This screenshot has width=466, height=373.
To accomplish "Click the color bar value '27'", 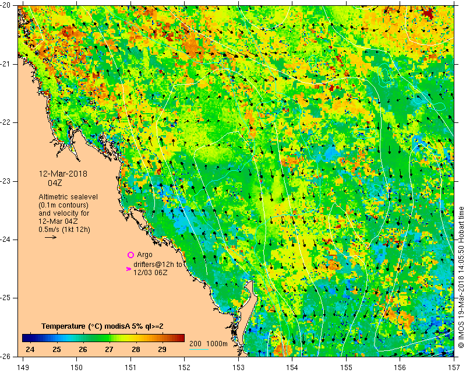I will [x=109, y=350].
